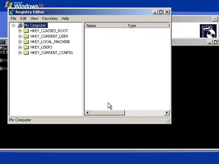219x164 pixels.
Task: Click the My Computer icon in the tree
Action: point(20,25)
